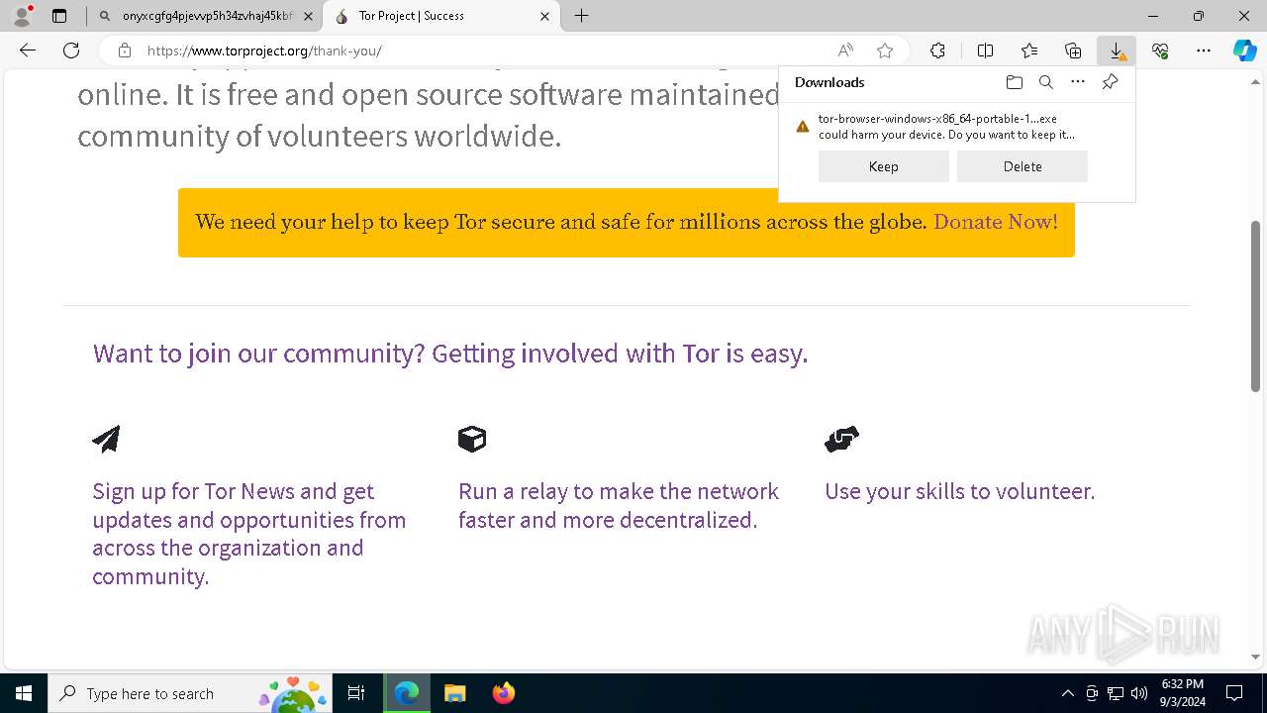Open Settings and more ellipsis menu
Viewport: 1267px width, 713px height.
pos(1204,51)
